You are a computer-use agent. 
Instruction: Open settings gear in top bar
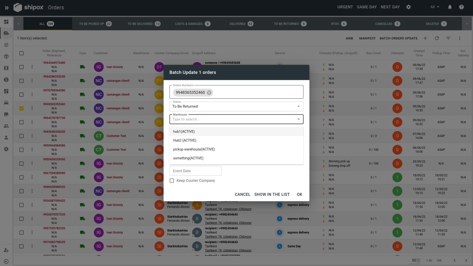pos(408,7)
